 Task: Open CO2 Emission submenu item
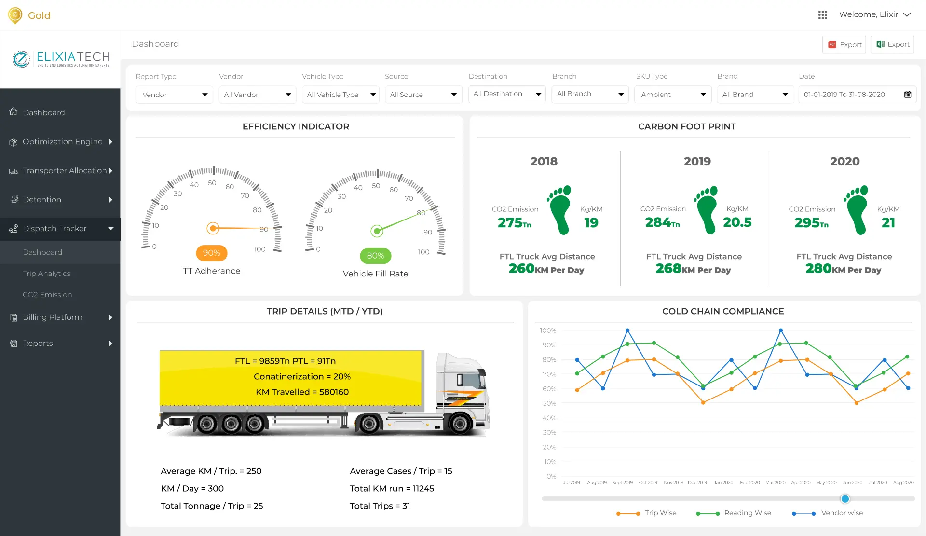[x=47, y=295]
